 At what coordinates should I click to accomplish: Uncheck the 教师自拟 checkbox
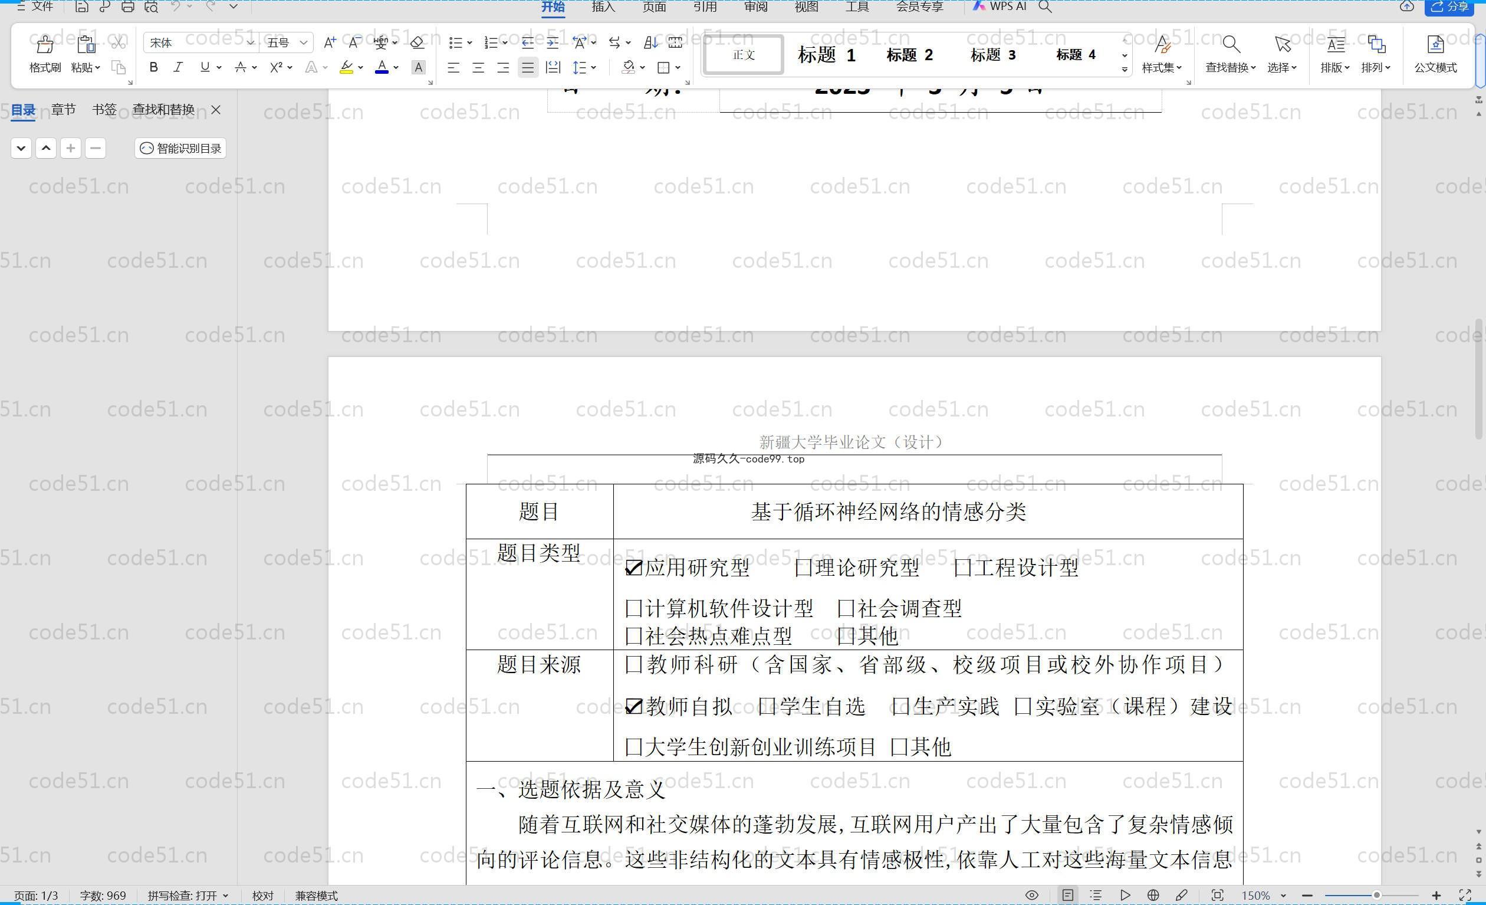pos(633,707)
